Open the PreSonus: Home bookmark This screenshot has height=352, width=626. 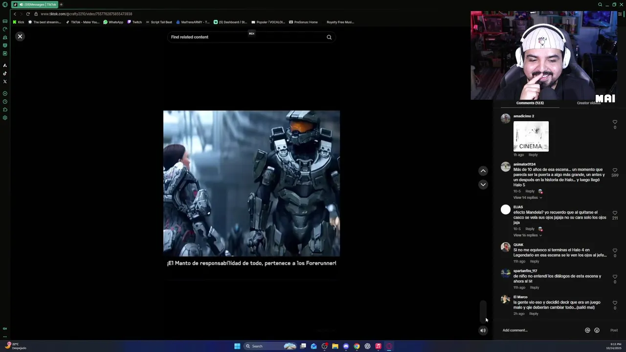click(303, 22)
